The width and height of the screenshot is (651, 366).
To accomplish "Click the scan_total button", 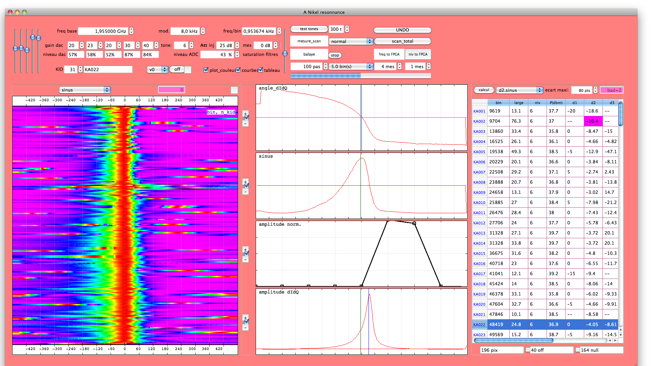I will point(402,41).
